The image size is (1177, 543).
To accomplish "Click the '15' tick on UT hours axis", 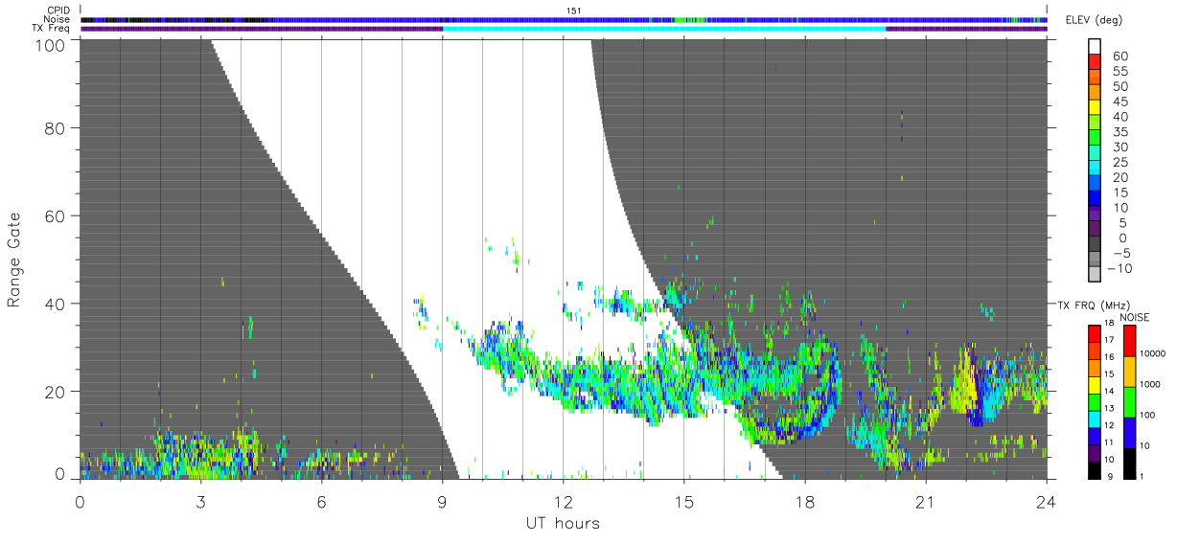I will pyautogui.click(x=683, y=503).
